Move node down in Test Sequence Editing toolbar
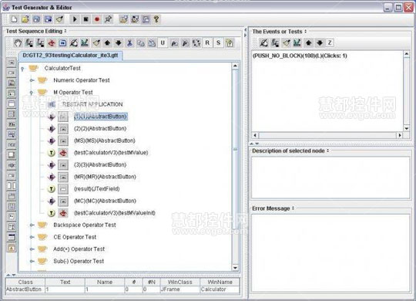This screenshot has height=301, width=416. (119, 42)
